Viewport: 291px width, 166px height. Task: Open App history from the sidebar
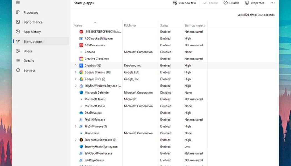(17, 32)
